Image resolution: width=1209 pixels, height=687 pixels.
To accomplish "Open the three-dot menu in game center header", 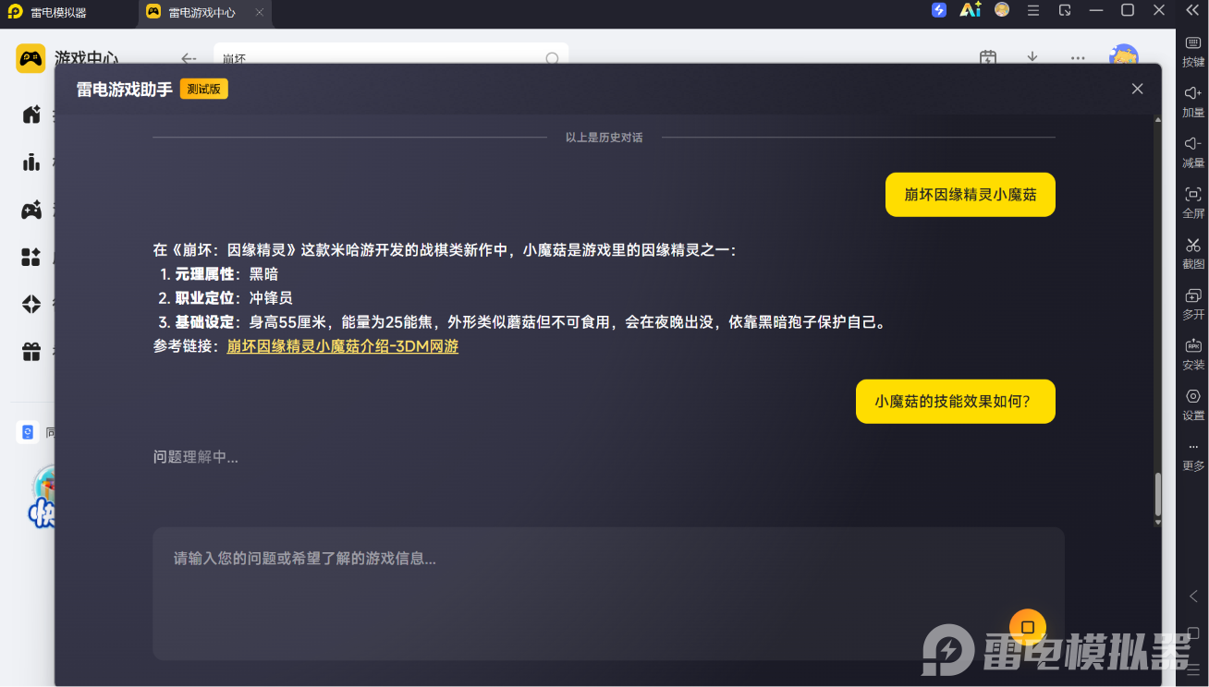I will [x=1078, y=57].
